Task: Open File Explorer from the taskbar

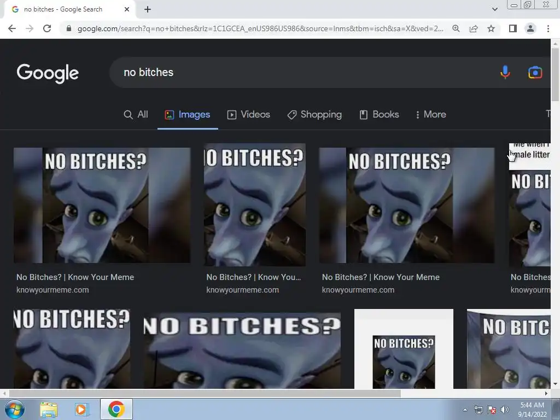Action: point(49,409)
